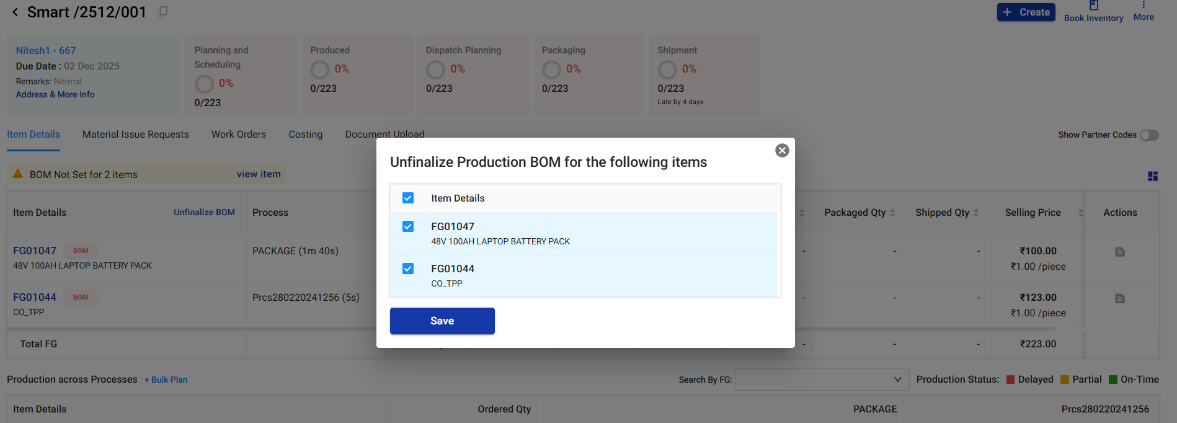This screenshot has width=1177, height=423.
Task: Switch to the Costing tab
Action: 305,135
